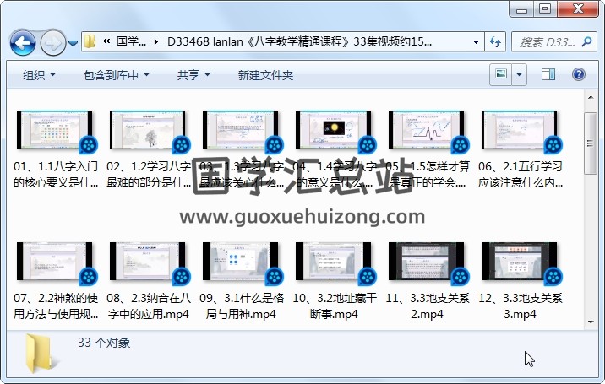Open the 组织 menu
This screenshot has height=384, width=605.
tap(40, 75)
